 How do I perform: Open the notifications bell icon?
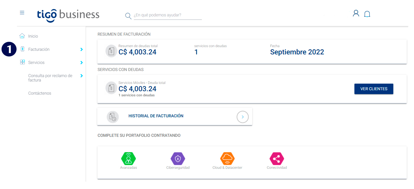point(367,14)
